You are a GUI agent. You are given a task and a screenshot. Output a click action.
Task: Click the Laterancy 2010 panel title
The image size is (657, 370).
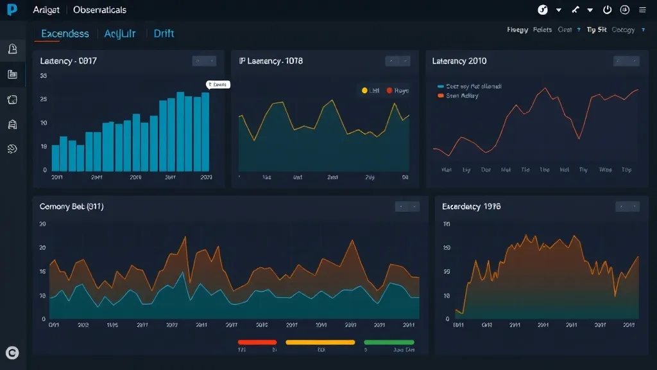459,61
